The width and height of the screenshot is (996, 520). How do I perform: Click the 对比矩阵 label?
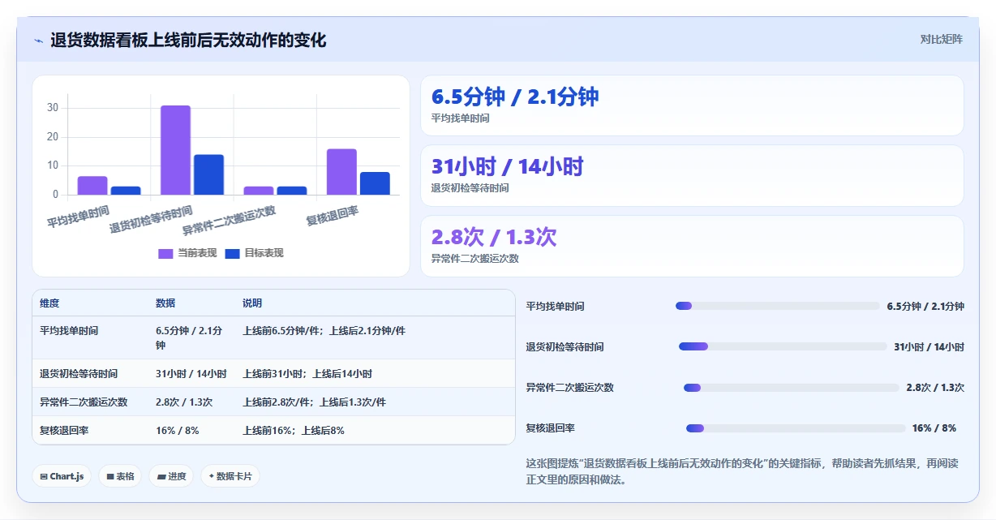click(941, 39)
